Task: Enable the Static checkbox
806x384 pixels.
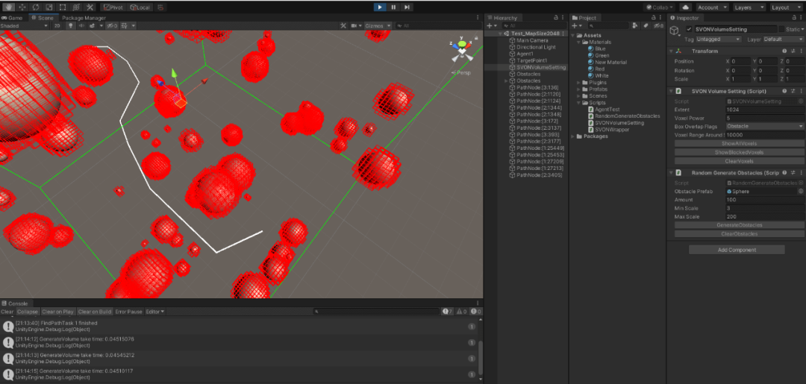Action: [782, 29]
